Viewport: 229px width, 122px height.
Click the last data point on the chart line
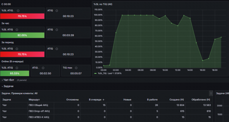click(x=221, y=37)
